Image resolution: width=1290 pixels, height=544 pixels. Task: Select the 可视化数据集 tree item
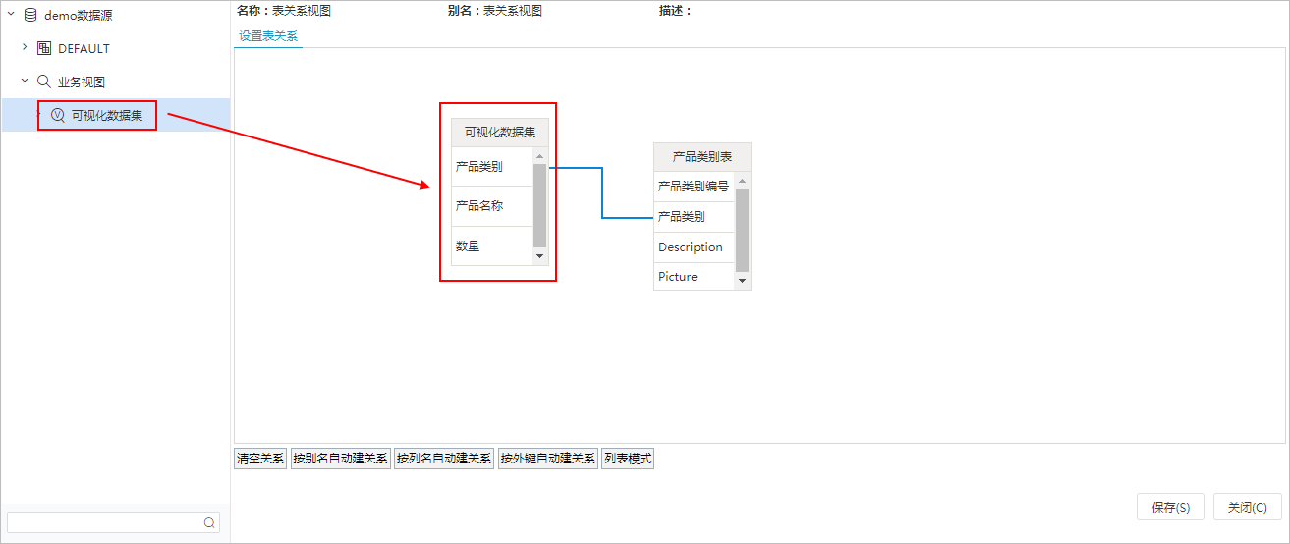(115, 115)
